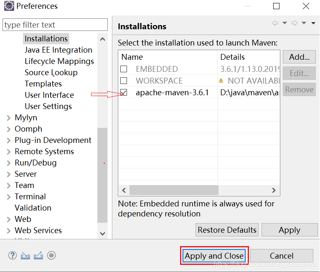Click the warning icon beside NOT AVAILABLE
This screenshot has width=320, height=272.
point(221,81)
